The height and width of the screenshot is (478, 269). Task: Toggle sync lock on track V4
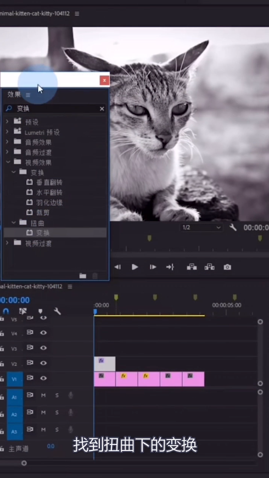coord(30,332)
